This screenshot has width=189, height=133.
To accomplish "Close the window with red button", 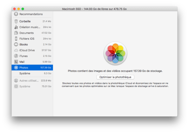I will click(x=15, y=9).
